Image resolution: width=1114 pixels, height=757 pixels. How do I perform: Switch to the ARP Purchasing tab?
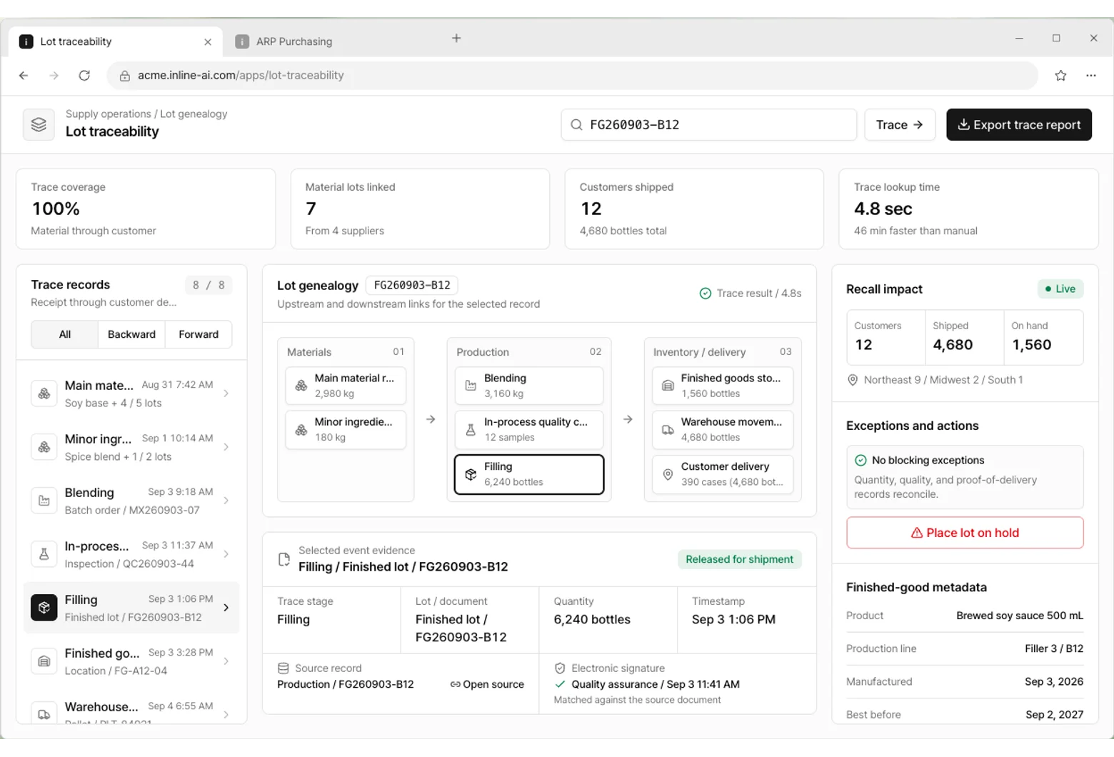294,42
